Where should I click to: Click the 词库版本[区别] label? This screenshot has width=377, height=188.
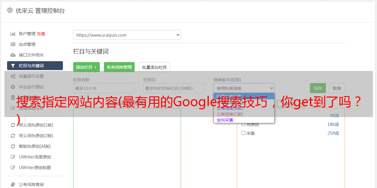(x=227, y=80)
